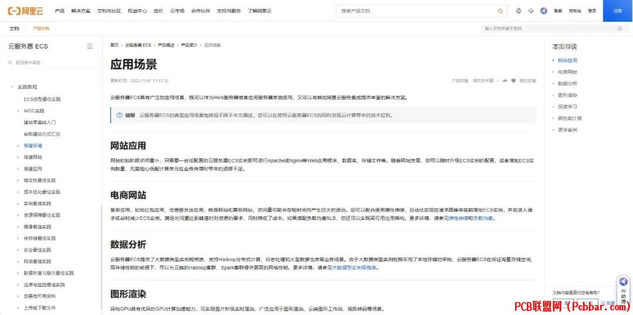Click the heart favorite icon
The height and width of the screenshot is (315, 633).
click(513, 81)
